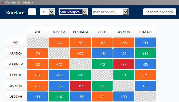
Task: Click the -48 cell in ARABICA row
Action: (102, 53)
